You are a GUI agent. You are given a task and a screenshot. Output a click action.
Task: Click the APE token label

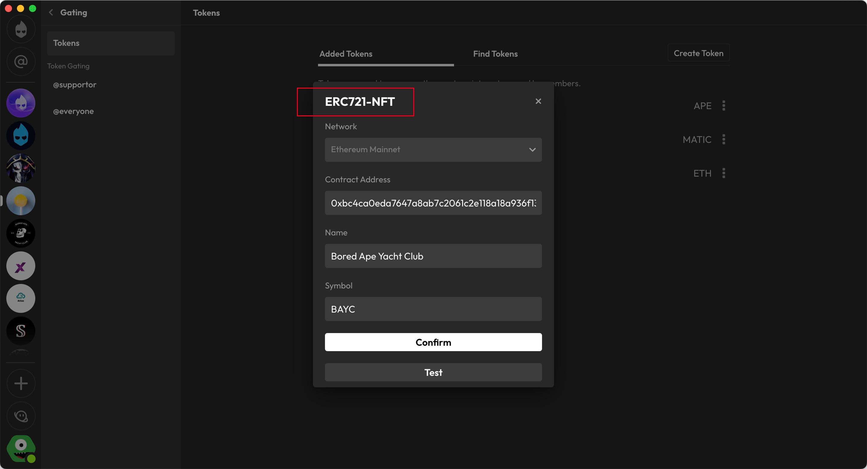pyautogui.click(x=702, y=106)
